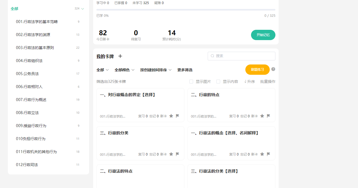Toggle 显示图片 checkbox
This screenshot has width=358, height=188.
click(x=191, y=82)
